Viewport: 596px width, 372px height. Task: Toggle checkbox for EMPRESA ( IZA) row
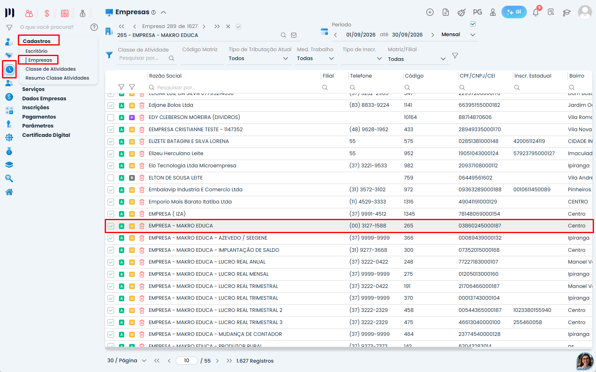click(x=111, y=214)
